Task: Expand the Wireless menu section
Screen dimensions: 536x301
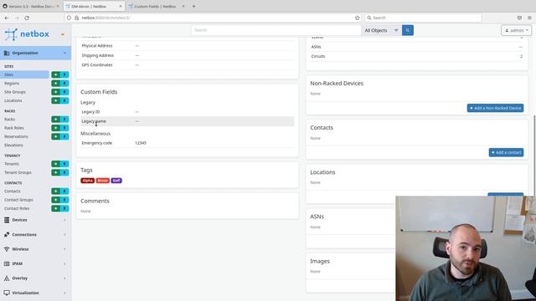Action: 35,249
